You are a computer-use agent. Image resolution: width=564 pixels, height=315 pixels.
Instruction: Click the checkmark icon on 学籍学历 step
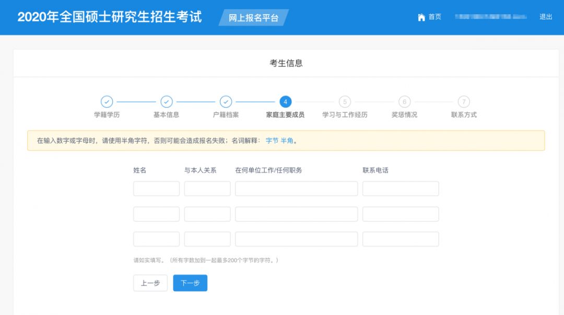coord(107,102)
